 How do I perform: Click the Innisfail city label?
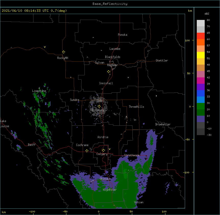click(x=106, y=83)
